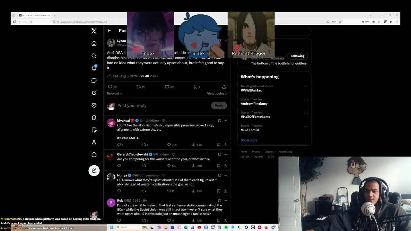Open YouTube from the taskbar
This screenshot has height=231, width=411.
(x=199, y=227)
